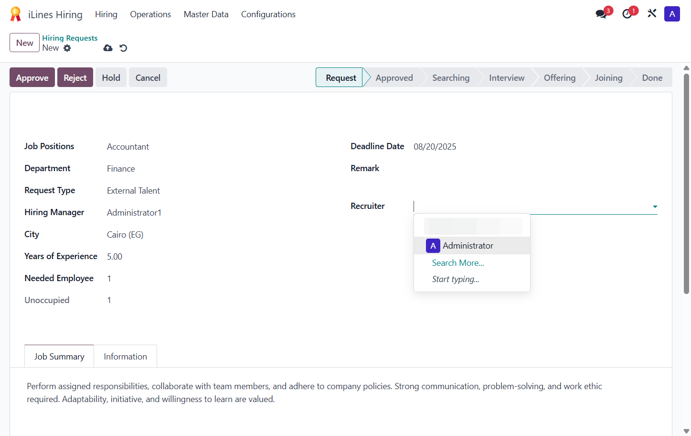Open the Configurations menu
The image size is (691, 436).
pos(268,14)
